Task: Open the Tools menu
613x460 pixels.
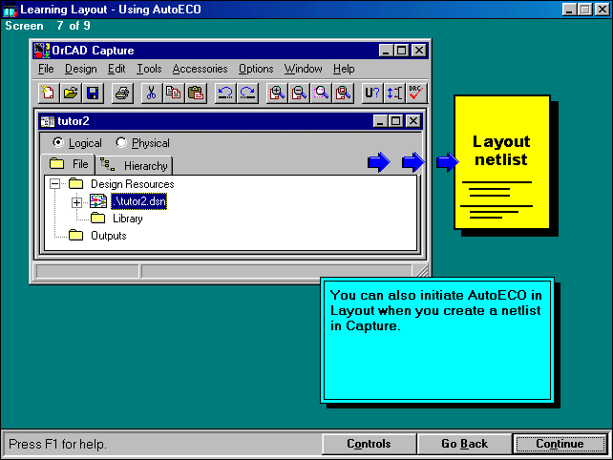Action: tap(149, 69)
